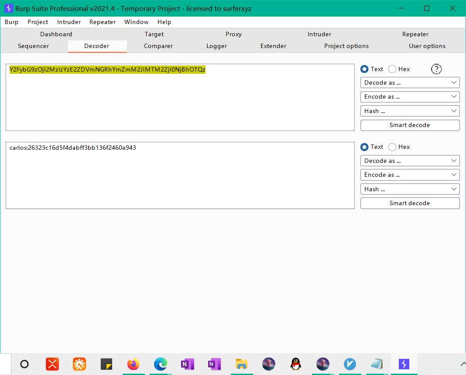Image resolution: width=466 pixels, height=375 pixels.
Task: Switch to the Logger tab
Action: tap(217, 46)
